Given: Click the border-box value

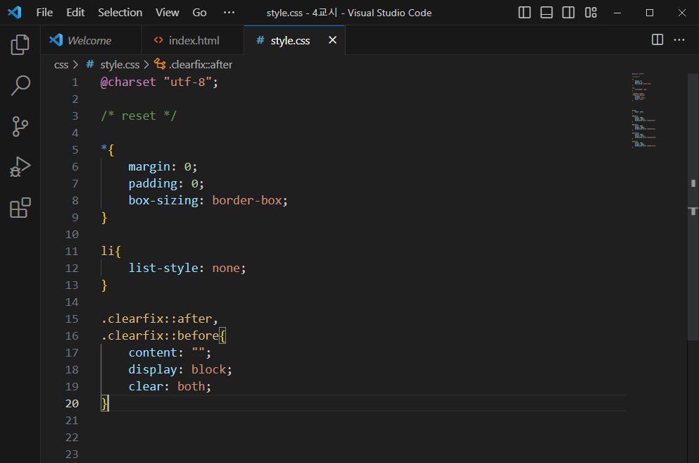Looking at the screenshot, I should [x=247, y=200].
